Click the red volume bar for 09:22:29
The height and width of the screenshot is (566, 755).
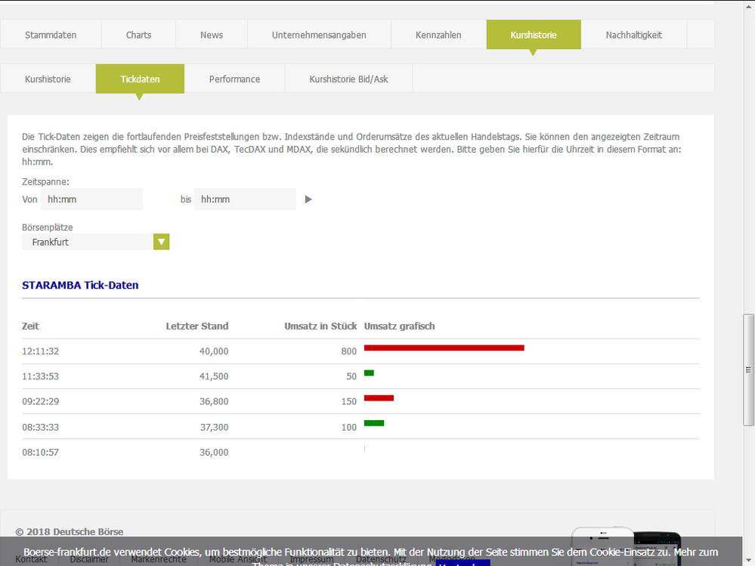379,397
